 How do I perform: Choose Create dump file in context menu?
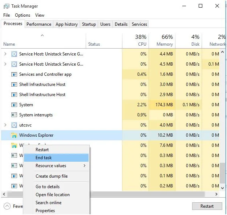[x=56, y=176]
